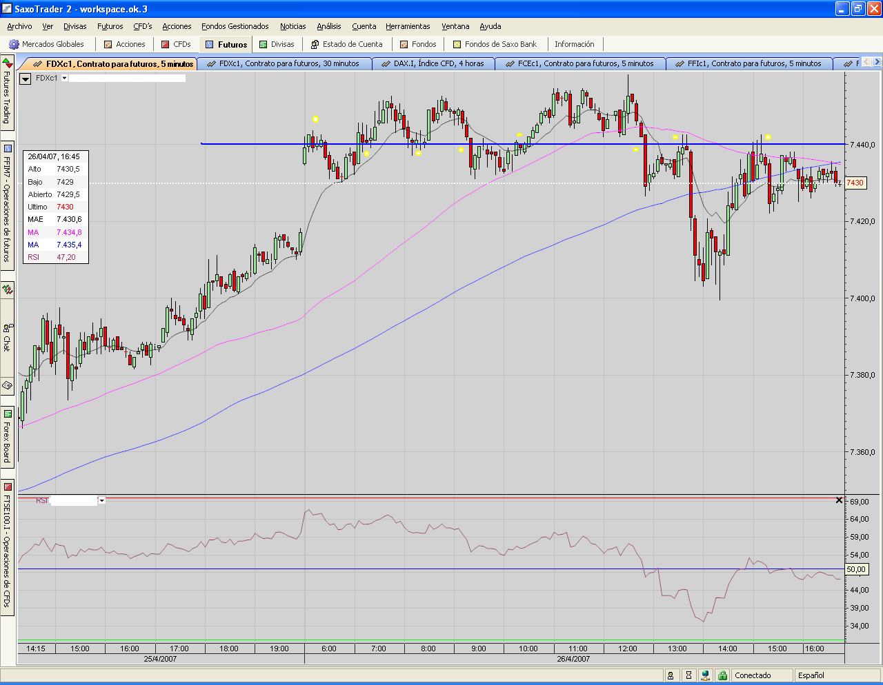Expand the RSI indicator dropdown arrow

coord(102,500)
